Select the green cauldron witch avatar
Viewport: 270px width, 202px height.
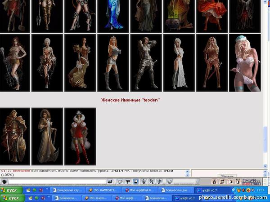tap(179, 16)
